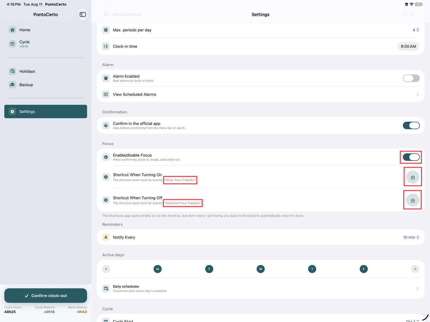Download the Turning On shortcut
This screenshot has height=322, width=430.
coord(413,177)
